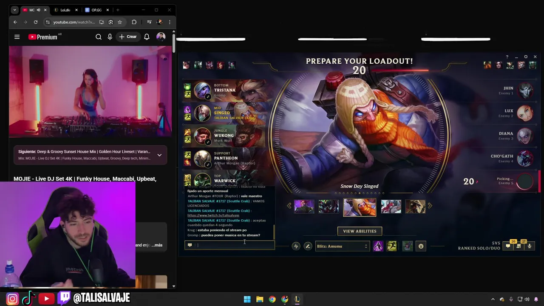
Task: Open Chrome three-dot menu
Action: coord(170,22)
